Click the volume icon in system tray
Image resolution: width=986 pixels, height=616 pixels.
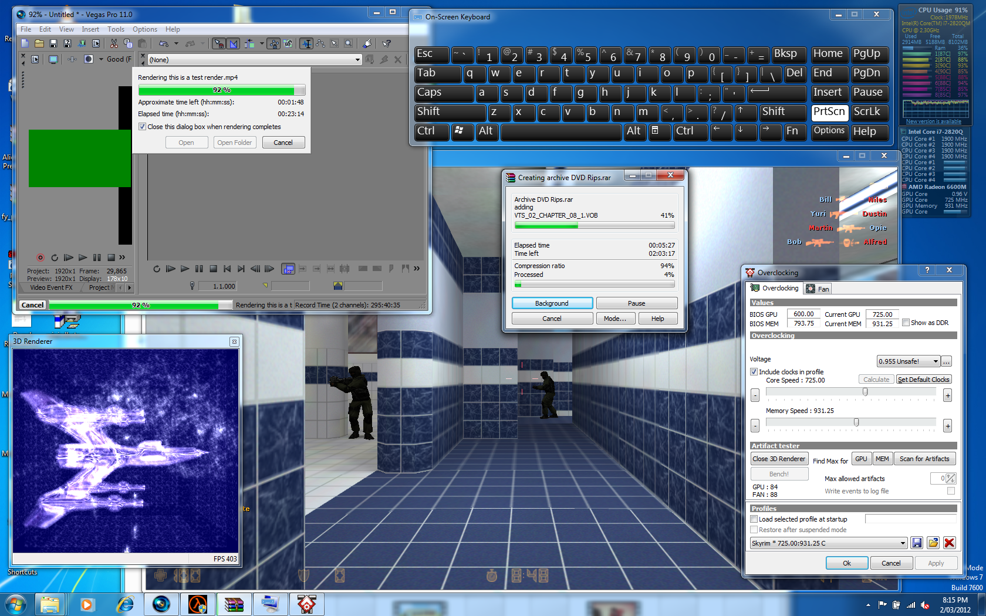pyautogui.click(x=925, y=605)
